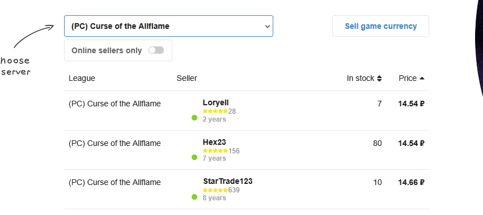Click the Seller column header
This screenshot has width=483, height=215.
187,79
